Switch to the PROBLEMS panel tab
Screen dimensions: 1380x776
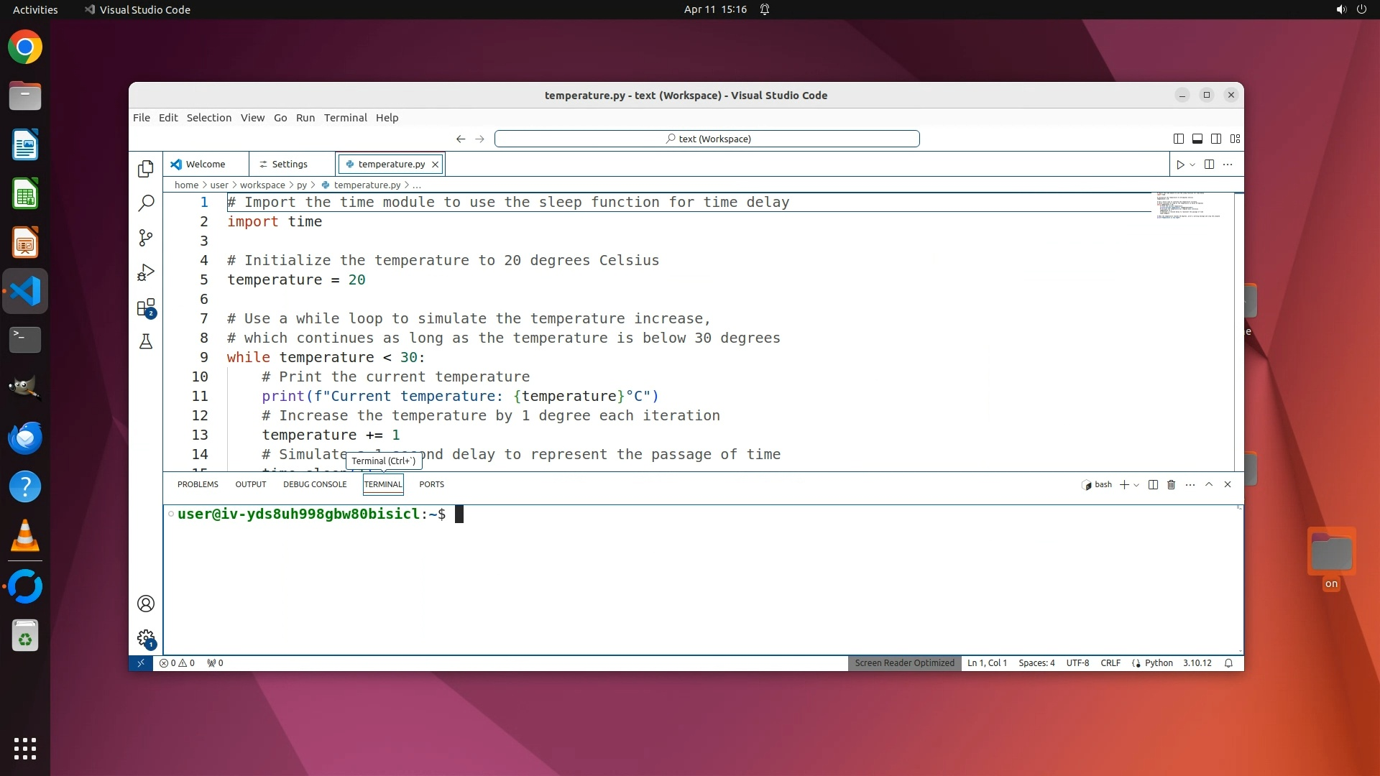tap(198, 485)
